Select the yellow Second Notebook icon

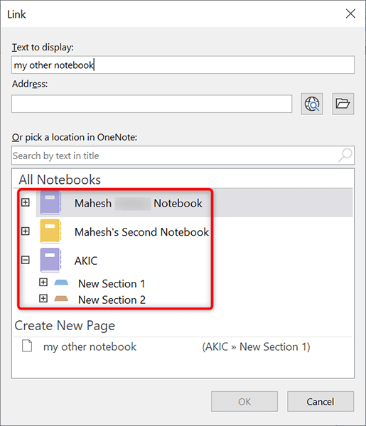click(x=50, y=231)
